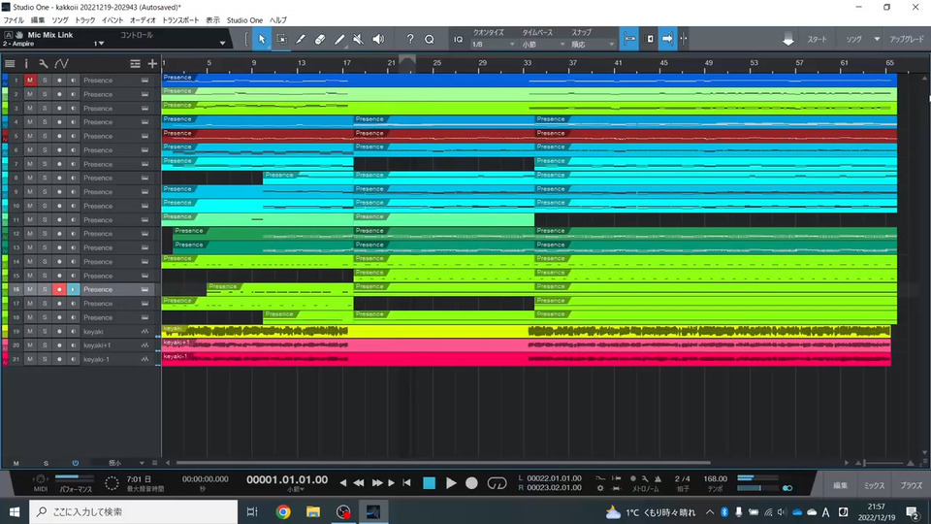Screen dimensions: 931x524
Task: Open the オーディオ menu
Action: 143,19
